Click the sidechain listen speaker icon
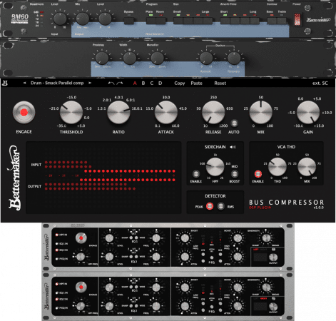 [233, 147]
